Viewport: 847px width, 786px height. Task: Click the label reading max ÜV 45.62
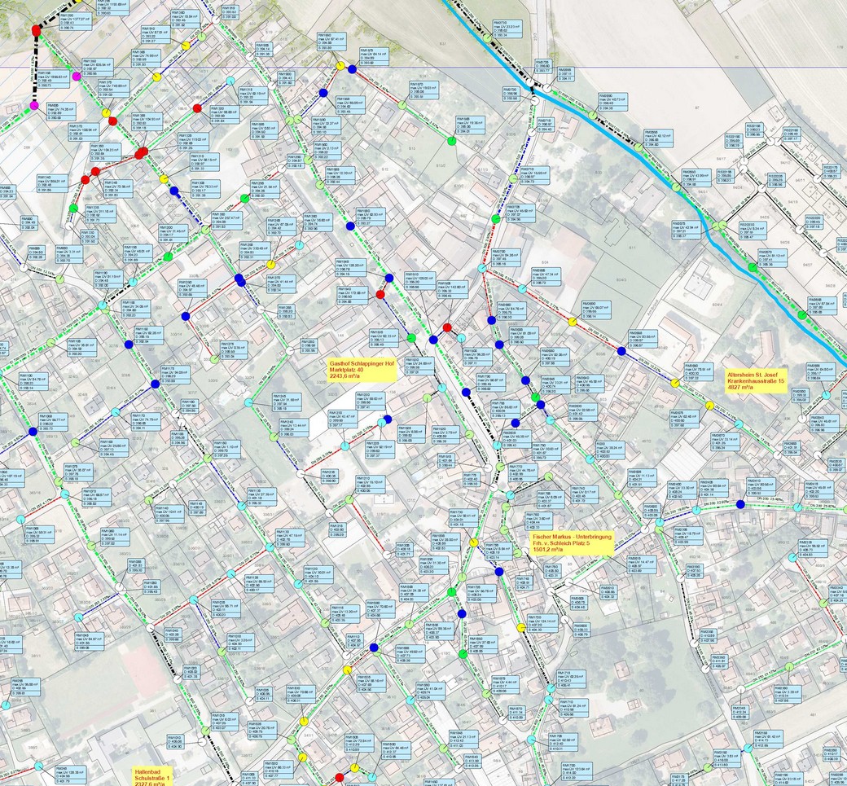(x=520, y=213)
